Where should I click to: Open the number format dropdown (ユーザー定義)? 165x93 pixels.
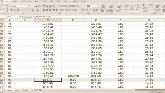pos(97,6)
